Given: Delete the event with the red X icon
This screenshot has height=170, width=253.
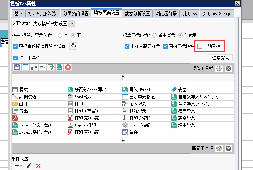Looking at the screenshot, I should (38, 166).
